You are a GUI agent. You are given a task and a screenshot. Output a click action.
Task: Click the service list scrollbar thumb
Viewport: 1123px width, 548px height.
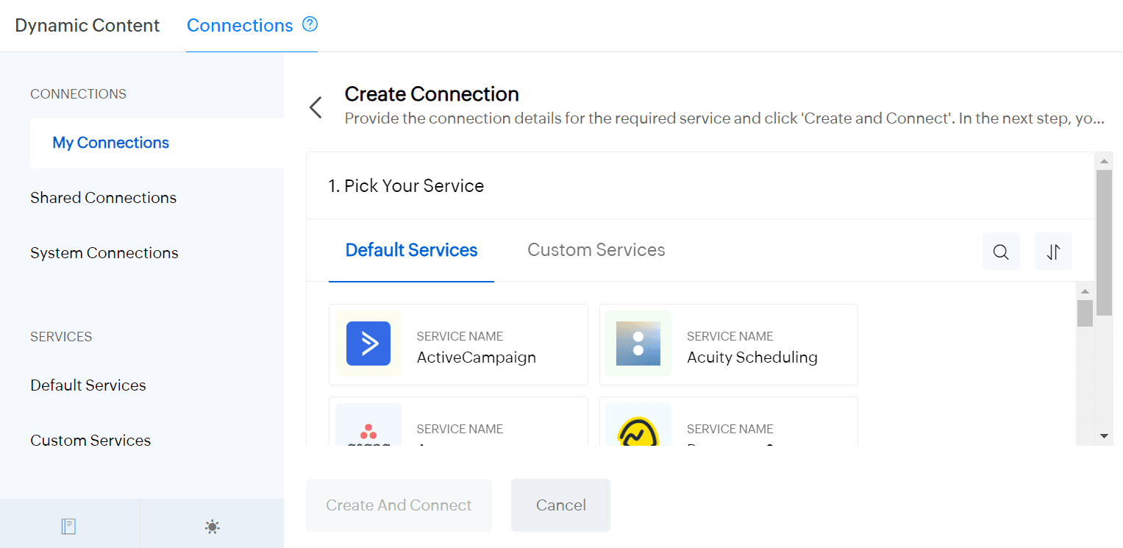(x=1085, y=313)
